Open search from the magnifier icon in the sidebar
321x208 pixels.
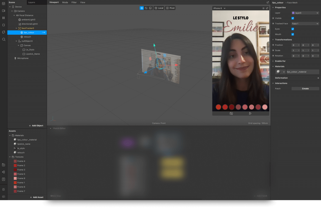click(x=3, y=39)
